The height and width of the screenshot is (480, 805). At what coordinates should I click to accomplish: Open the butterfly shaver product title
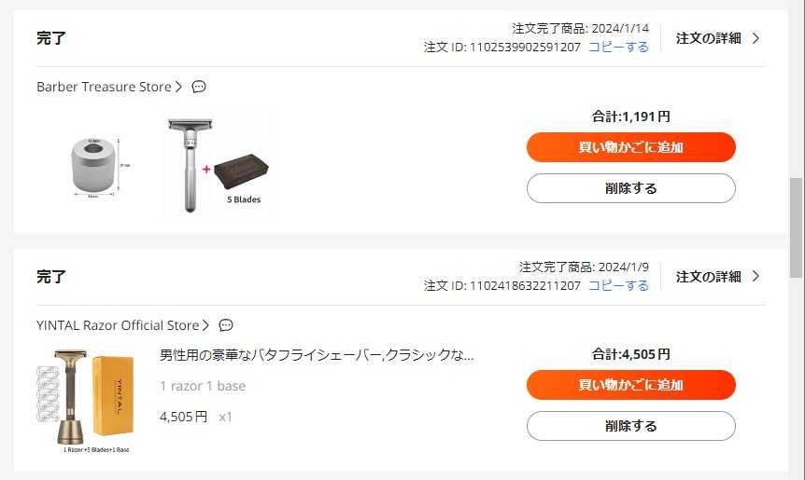tap(317, 355)
